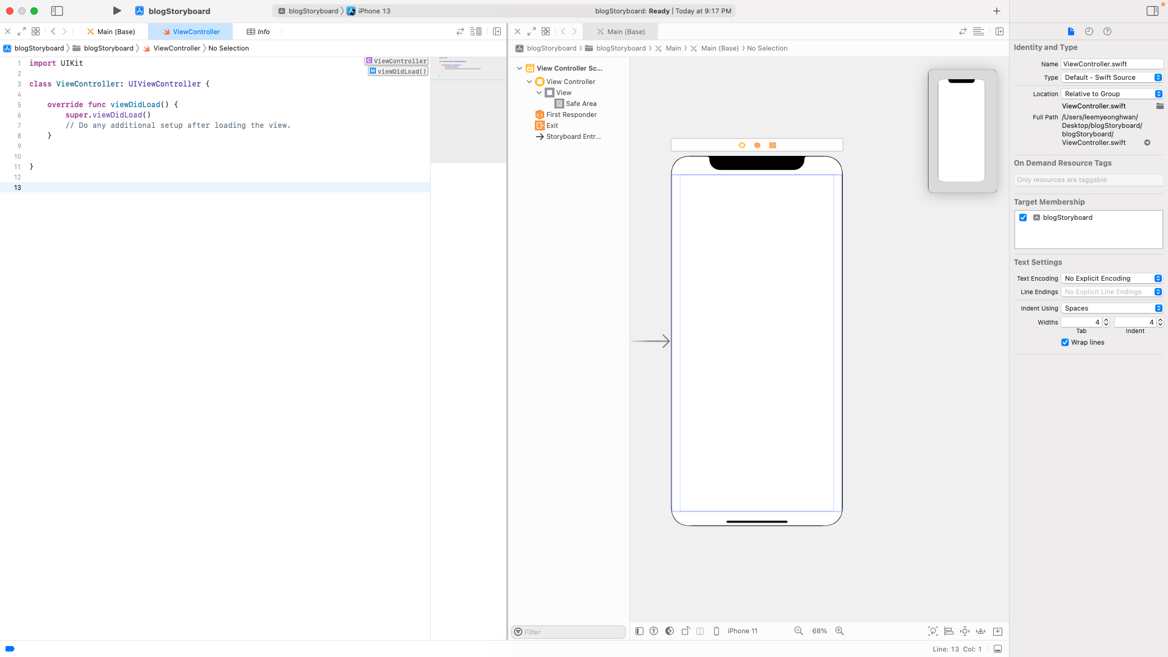The image size is (1168, 657).
Task: Jump to the ViewController class minimap label
Action: coord(397,61)
